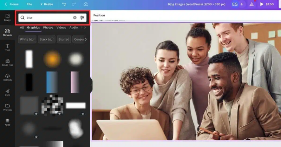
Task: Switch to the Photos tab
Action: pos(48,28)
